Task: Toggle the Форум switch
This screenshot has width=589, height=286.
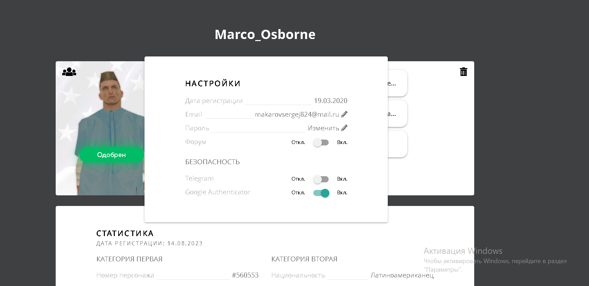Action: [x=321, y=142]
